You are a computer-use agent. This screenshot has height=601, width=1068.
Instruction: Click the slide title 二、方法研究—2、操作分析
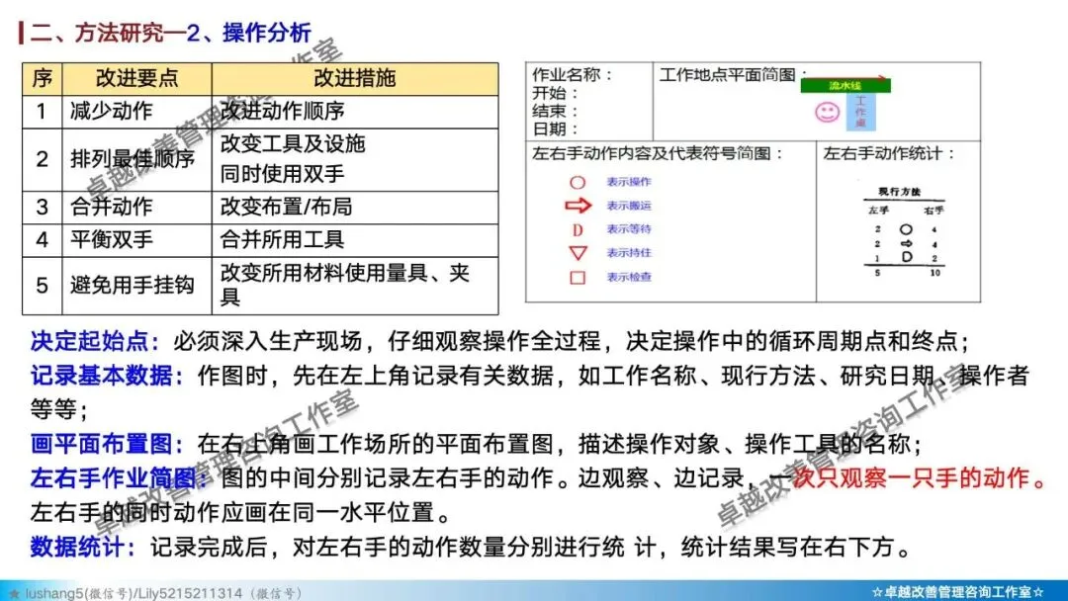click(x=171, y=32)
